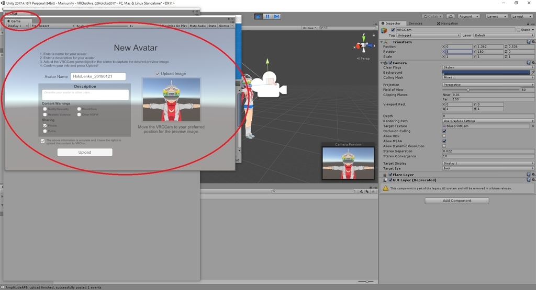The width and height of the screenshot is (536, 290).
Task: Click the Step frame button
Action: click(276, 16)
